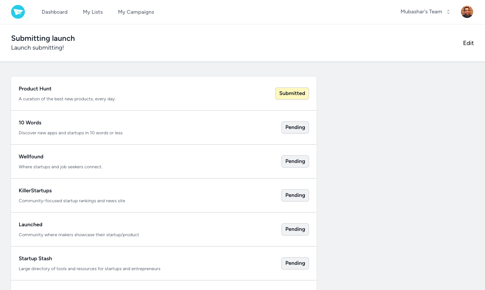The height and width of the screenshot is (290, 485).
Task: Click 'Where startups and job seekers connect' text
Action: (x=61, y=167)
